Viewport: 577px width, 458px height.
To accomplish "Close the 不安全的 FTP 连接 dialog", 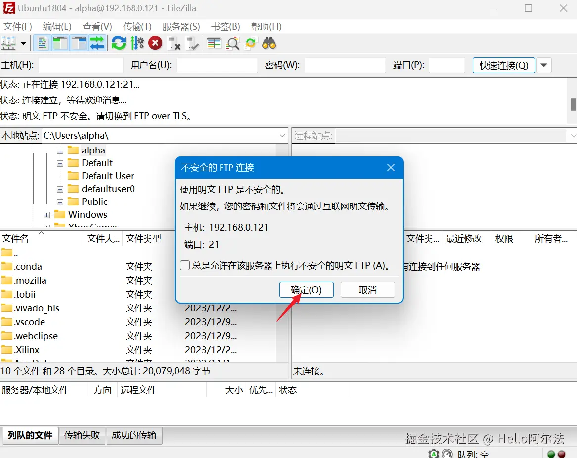I will 391,168.
